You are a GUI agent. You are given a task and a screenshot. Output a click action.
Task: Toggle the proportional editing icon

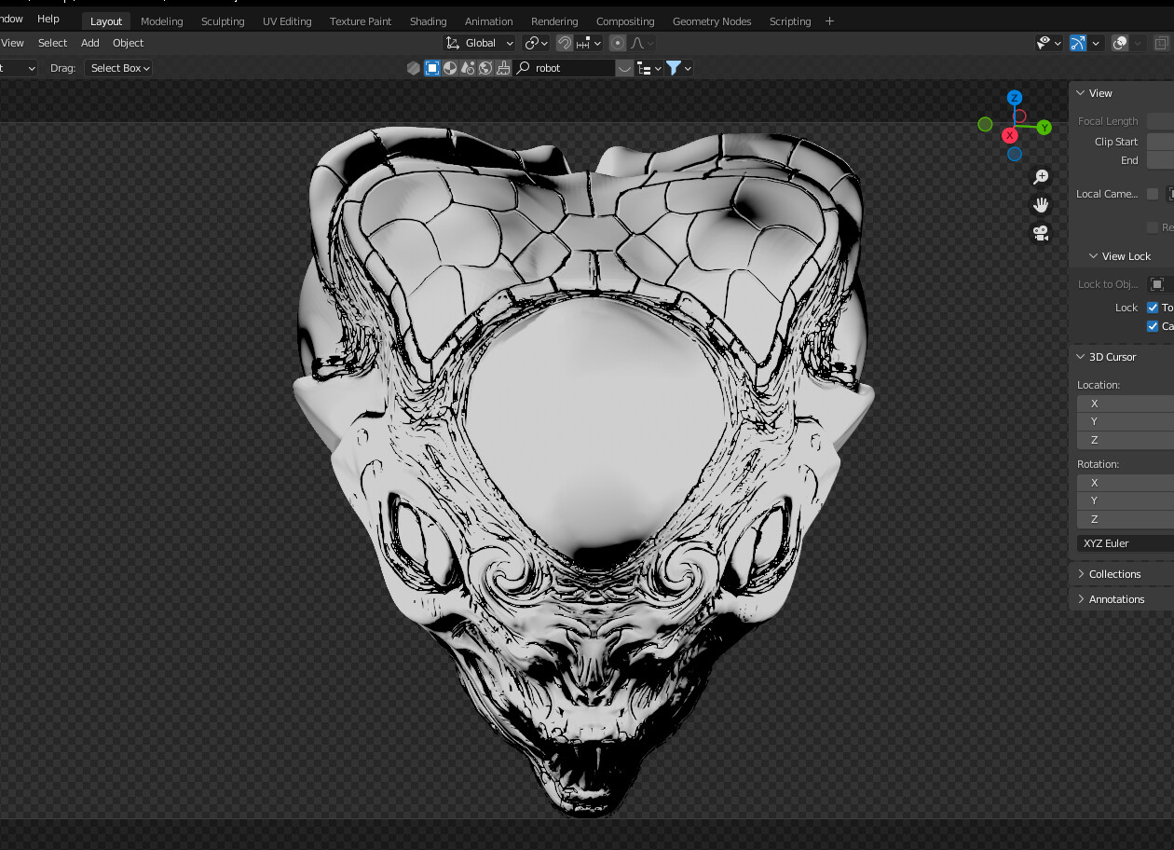click(x=618, y=43)
